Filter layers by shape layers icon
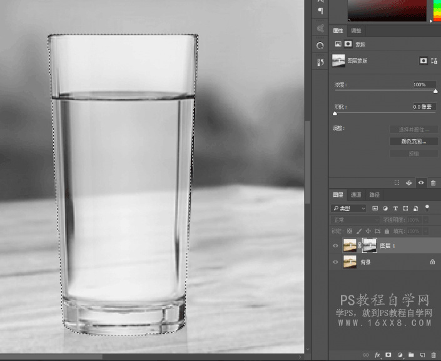 pyautogui.click(x=405, y=208)
